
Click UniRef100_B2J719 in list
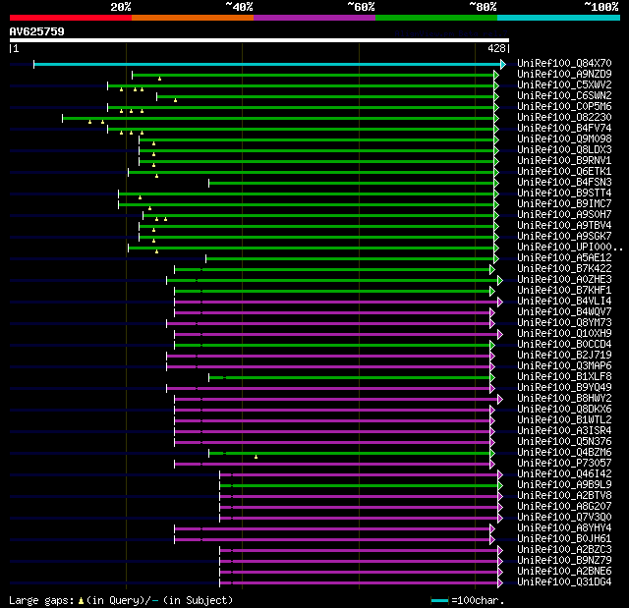[564, 356]
